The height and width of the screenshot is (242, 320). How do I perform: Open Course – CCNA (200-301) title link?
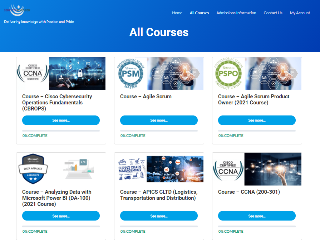click(249, 192)
